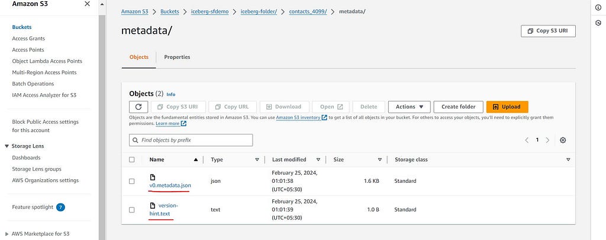This screenshot has height=240, width=606.
Task: Click the sidebar vertical scrollbar
Action: click(102, 127)
